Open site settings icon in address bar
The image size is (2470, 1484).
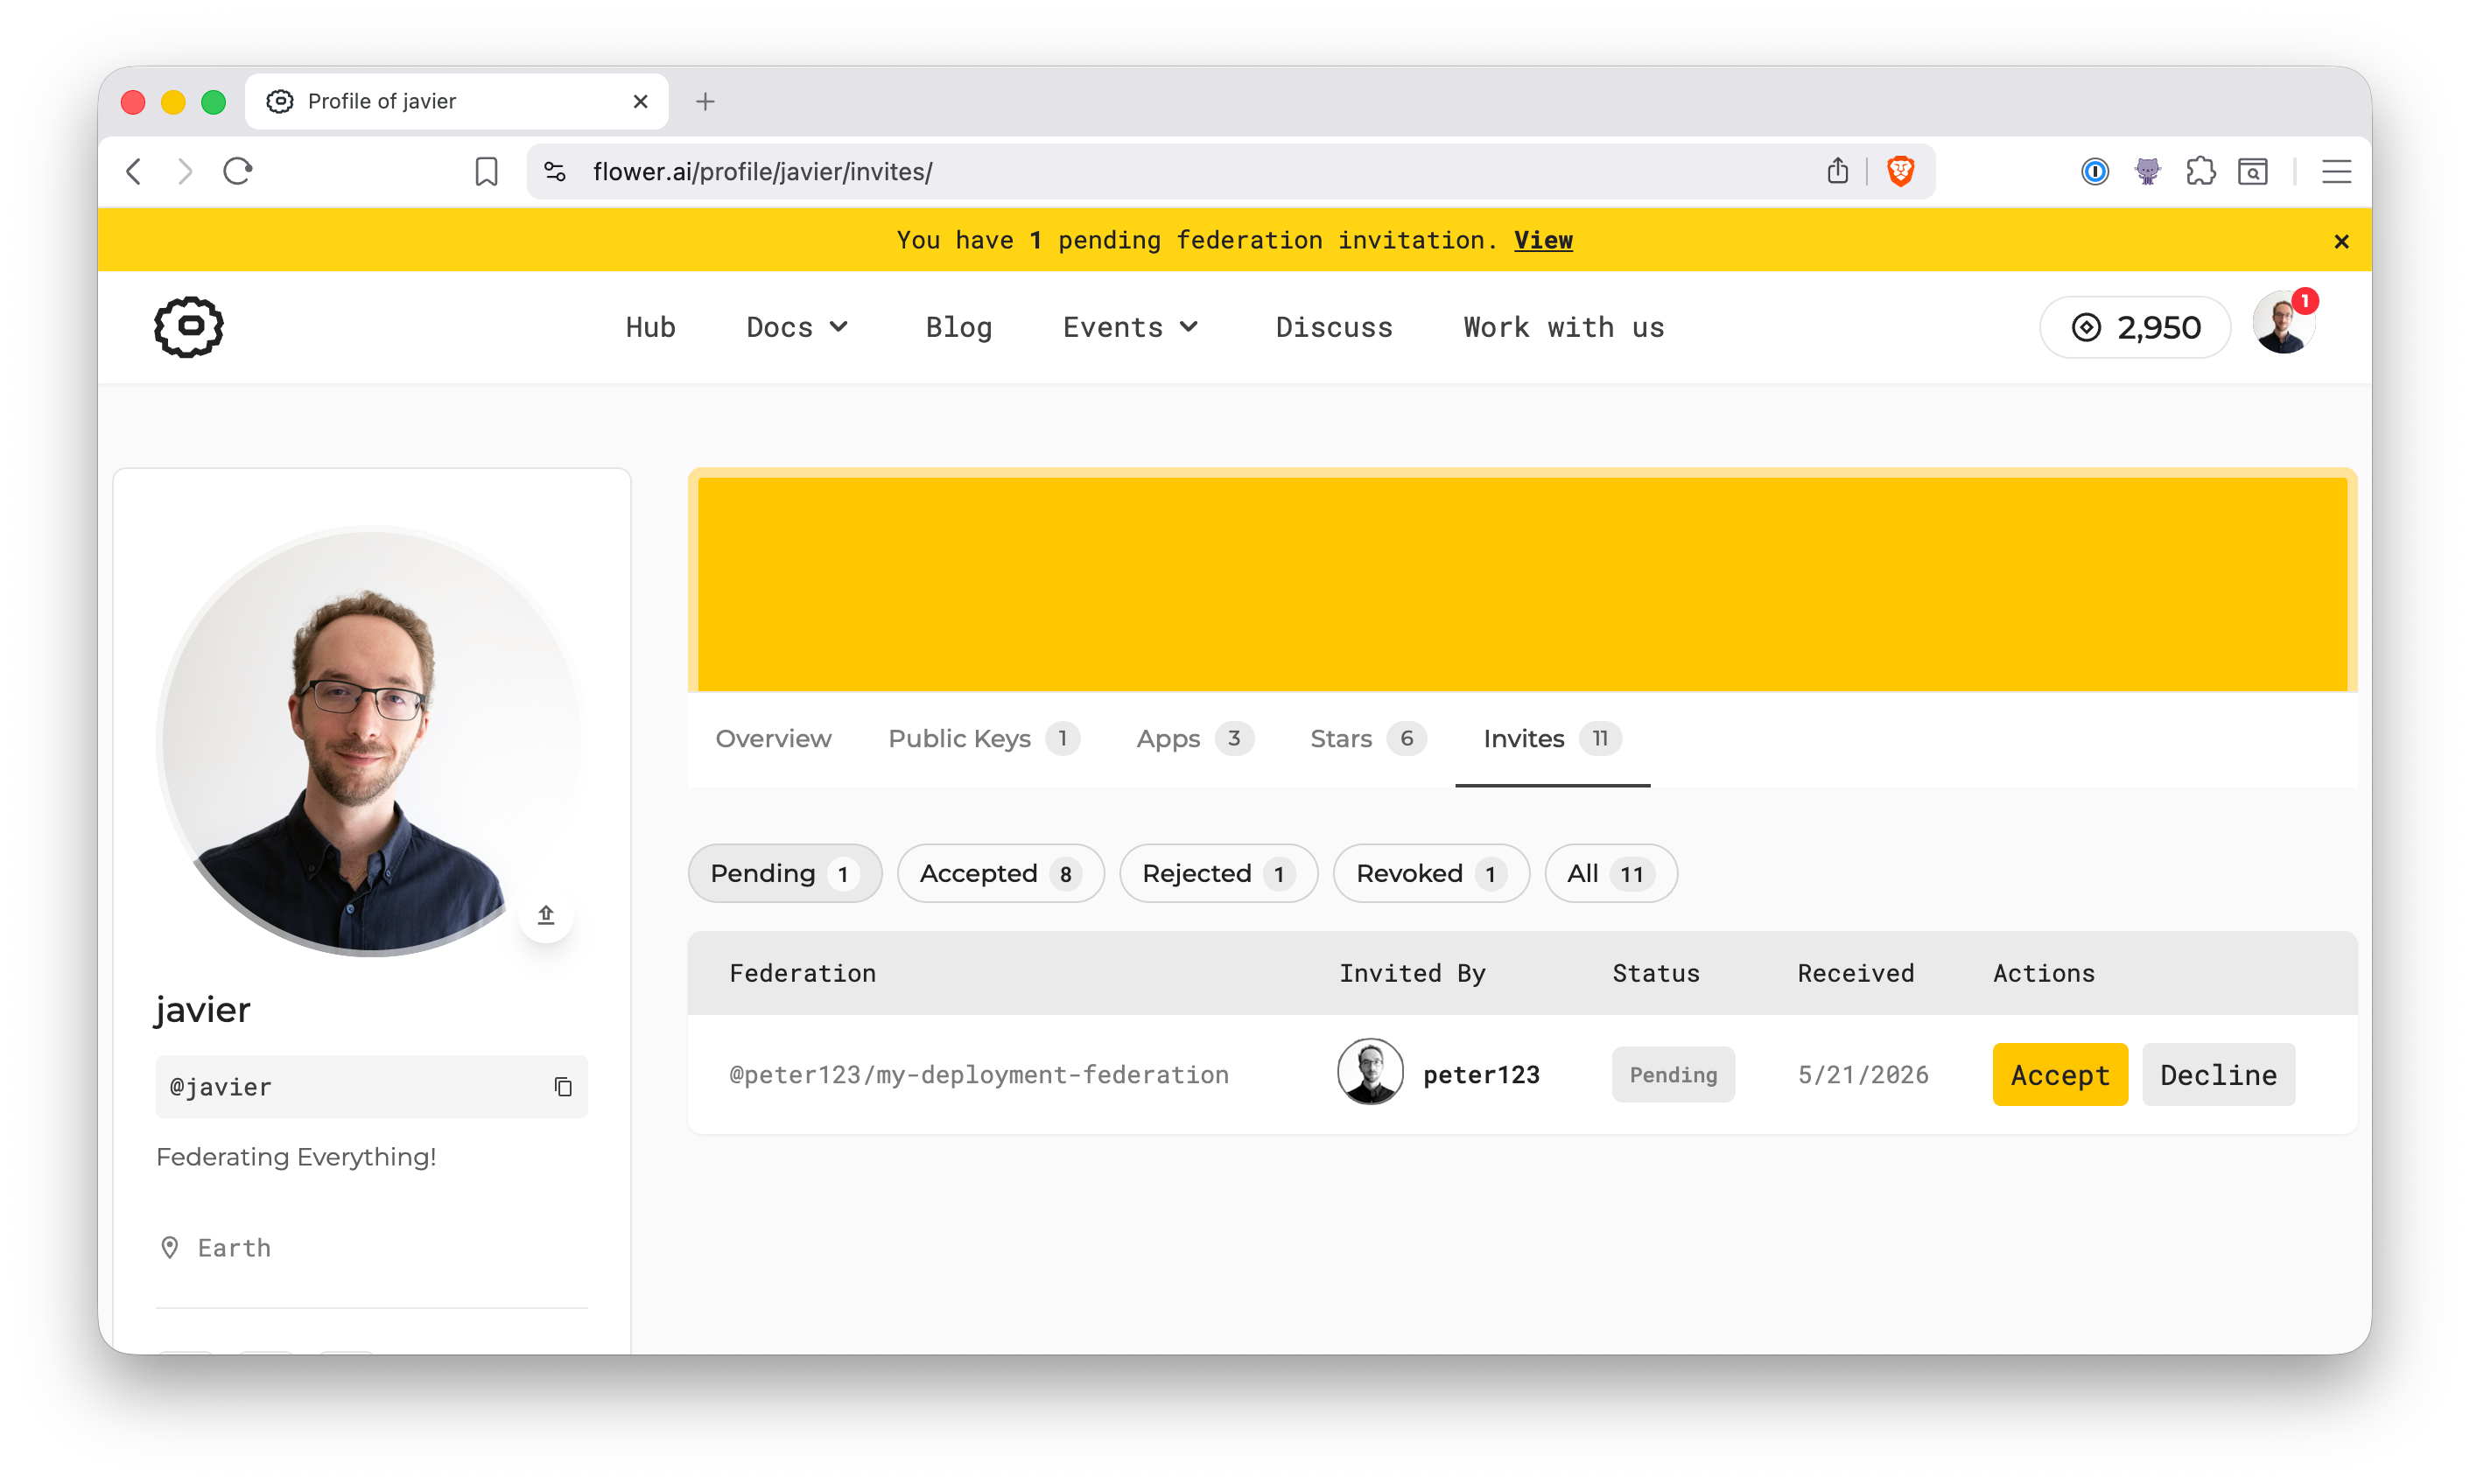555,171
